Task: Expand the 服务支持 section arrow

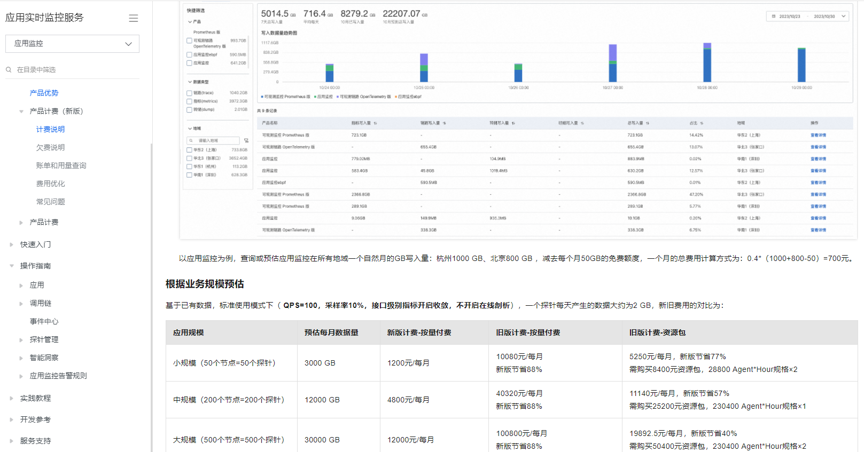Action: (12, 441)
